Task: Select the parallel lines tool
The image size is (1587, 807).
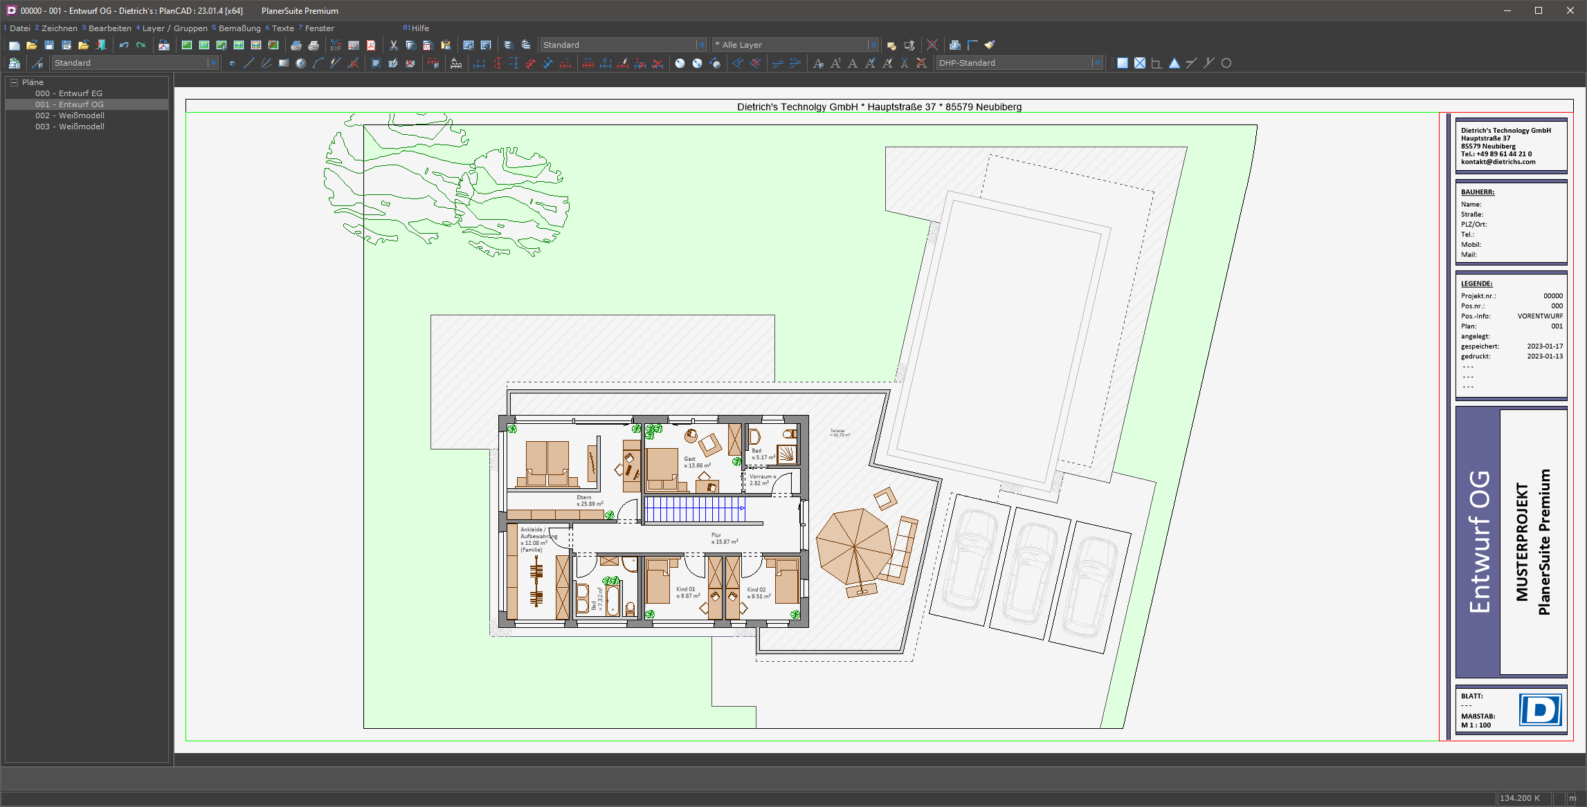Action: pyautogui.click(x=266, y=64)
